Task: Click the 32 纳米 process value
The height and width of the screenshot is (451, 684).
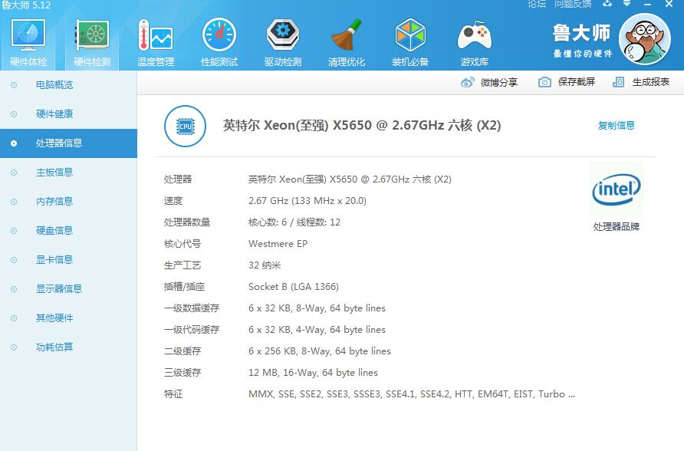Action: (265, 265)
